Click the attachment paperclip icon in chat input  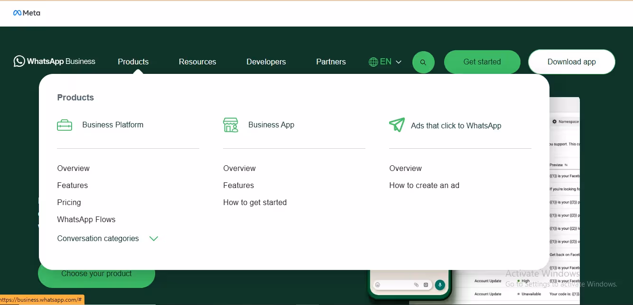[x=416, y=285]
